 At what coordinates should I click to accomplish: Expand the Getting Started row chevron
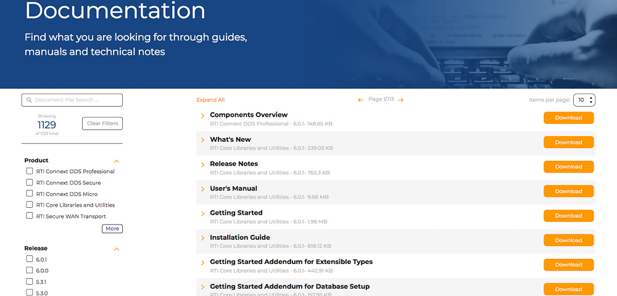pos(202,214)
